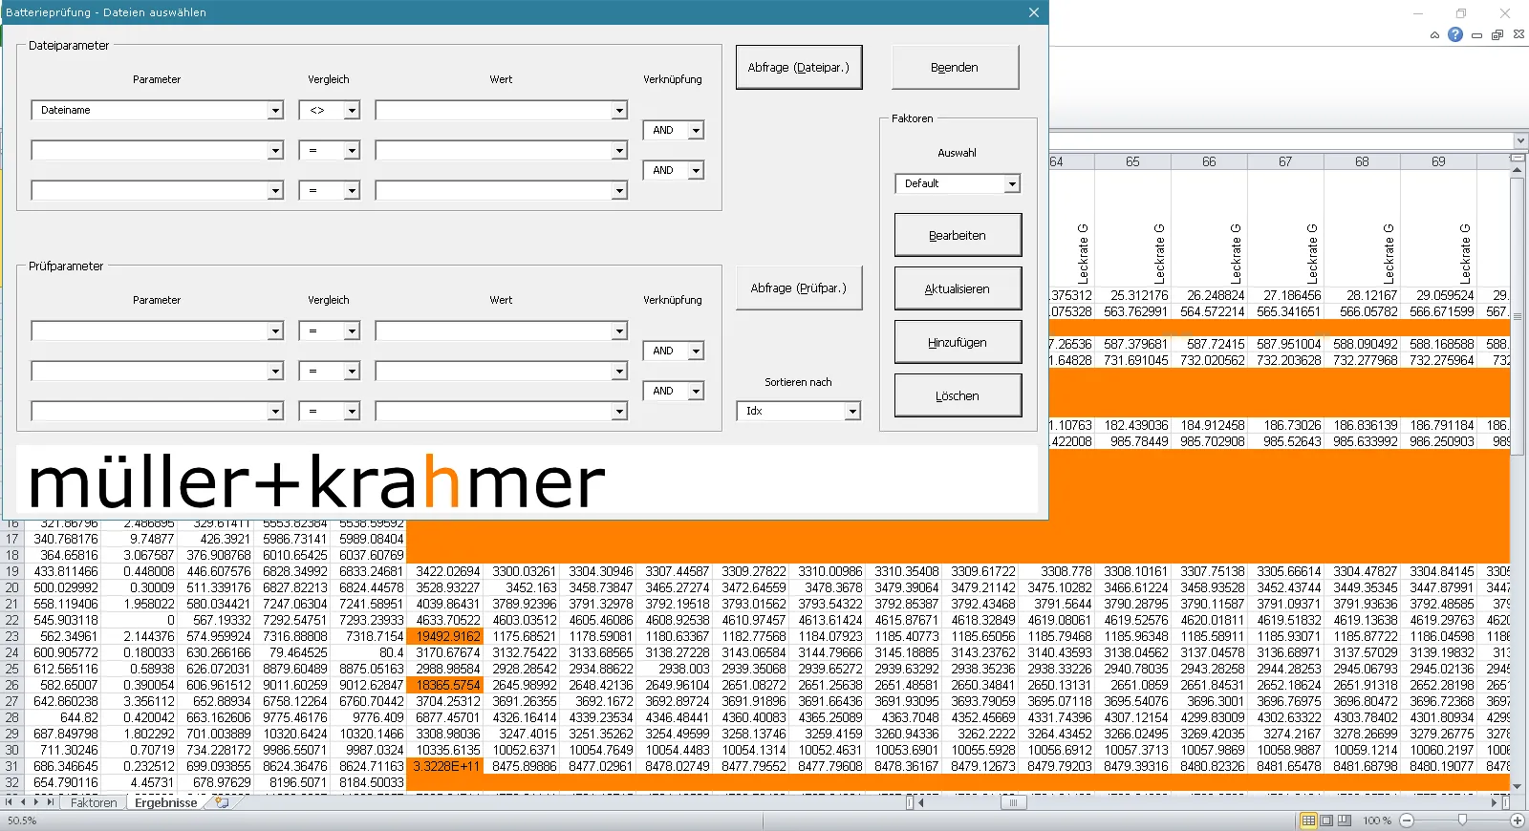Open the '<>' comparison dropdown
1529x831 pixels.
point(352,111)
